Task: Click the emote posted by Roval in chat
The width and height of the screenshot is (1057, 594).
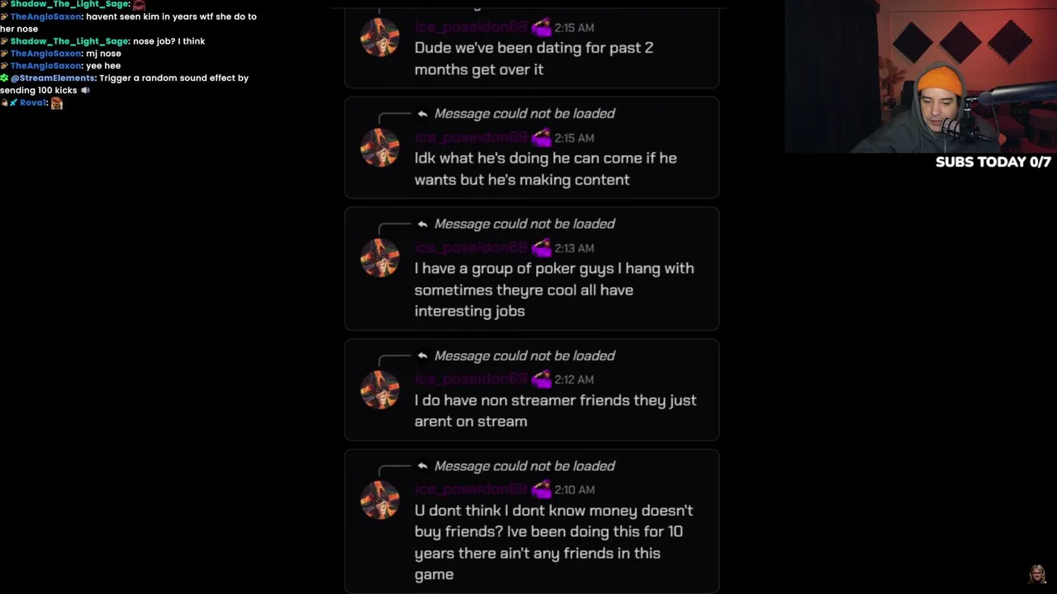Action: 56,103
